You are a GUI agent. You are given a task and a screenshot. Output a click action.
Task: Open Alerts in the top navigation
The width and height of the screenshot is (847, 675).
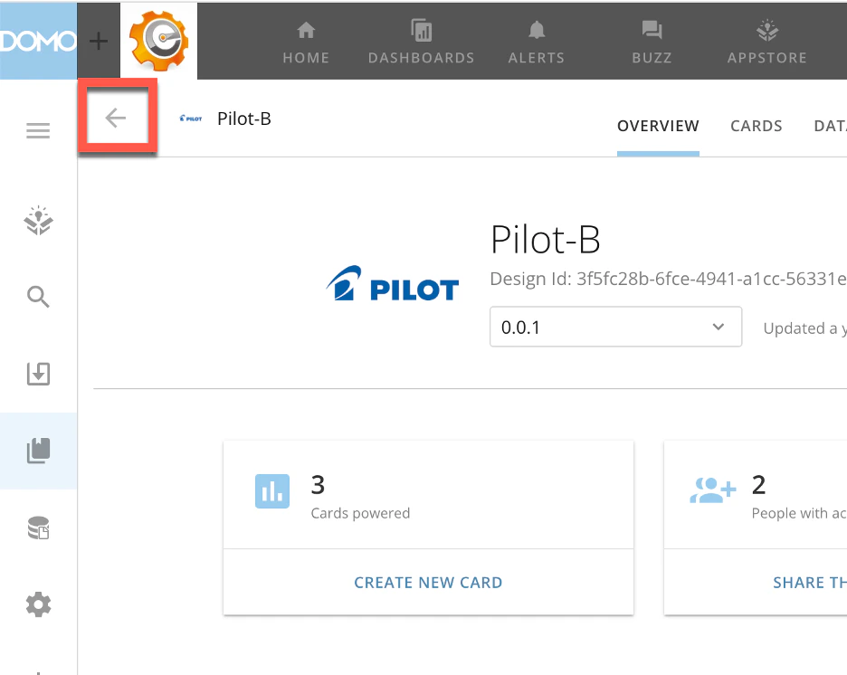(x=537, y=43)
